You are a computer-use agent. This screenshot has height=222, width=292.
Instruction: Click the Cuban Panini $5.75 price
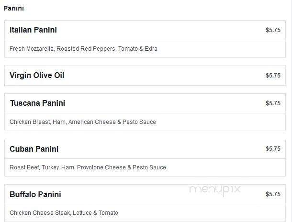273,149
